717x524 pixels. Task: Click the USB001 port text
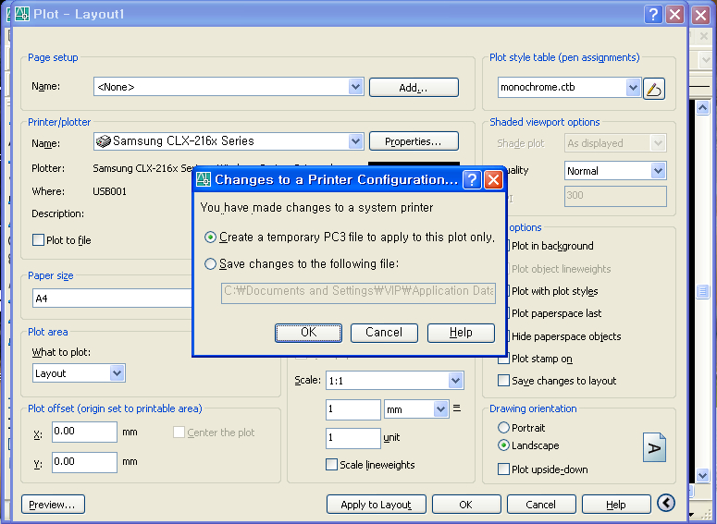tap(110, 191)
